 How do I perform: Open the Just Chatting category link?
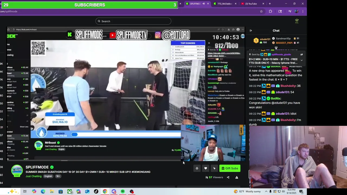(x=34, y=176)
